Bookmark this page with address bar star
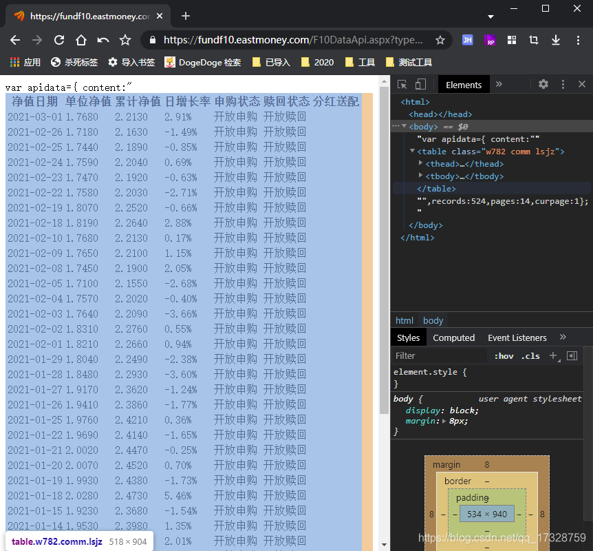593x551 pixels. pos(440,40)
